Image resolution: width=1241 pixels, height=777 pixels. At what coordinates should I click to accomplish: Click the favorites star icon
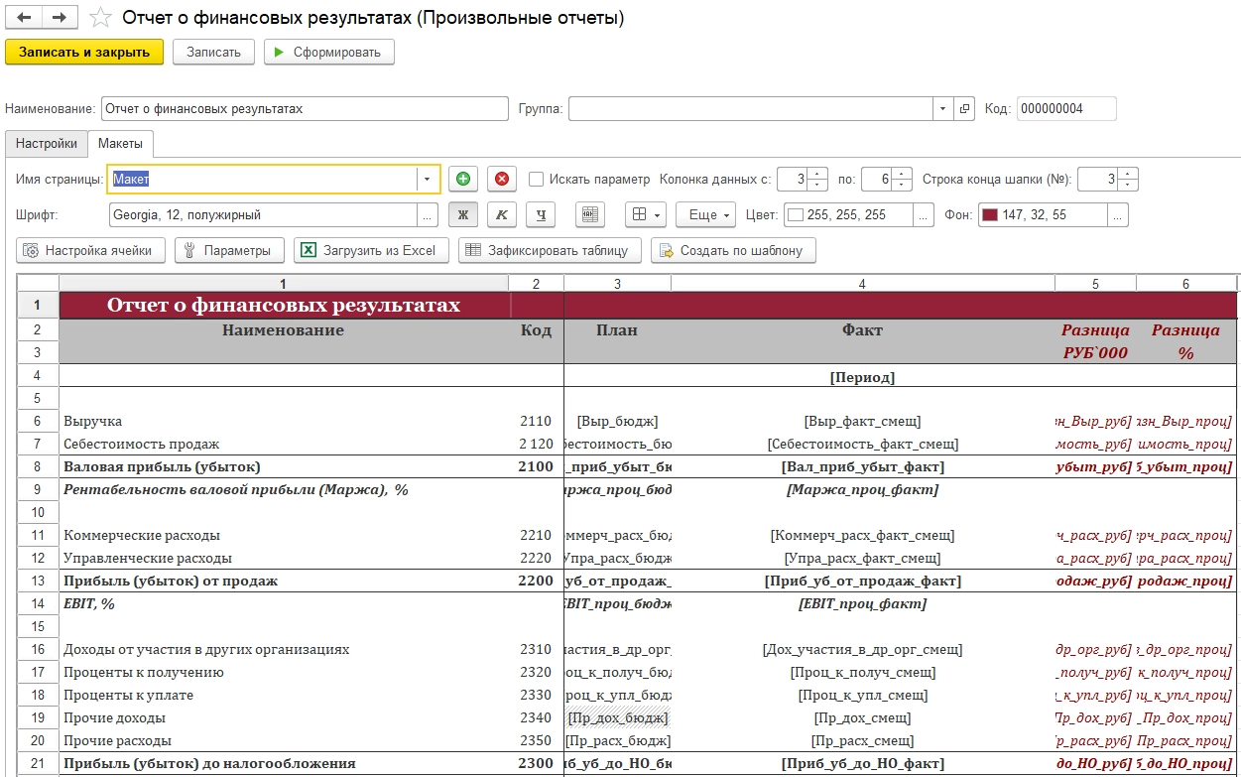99,18
